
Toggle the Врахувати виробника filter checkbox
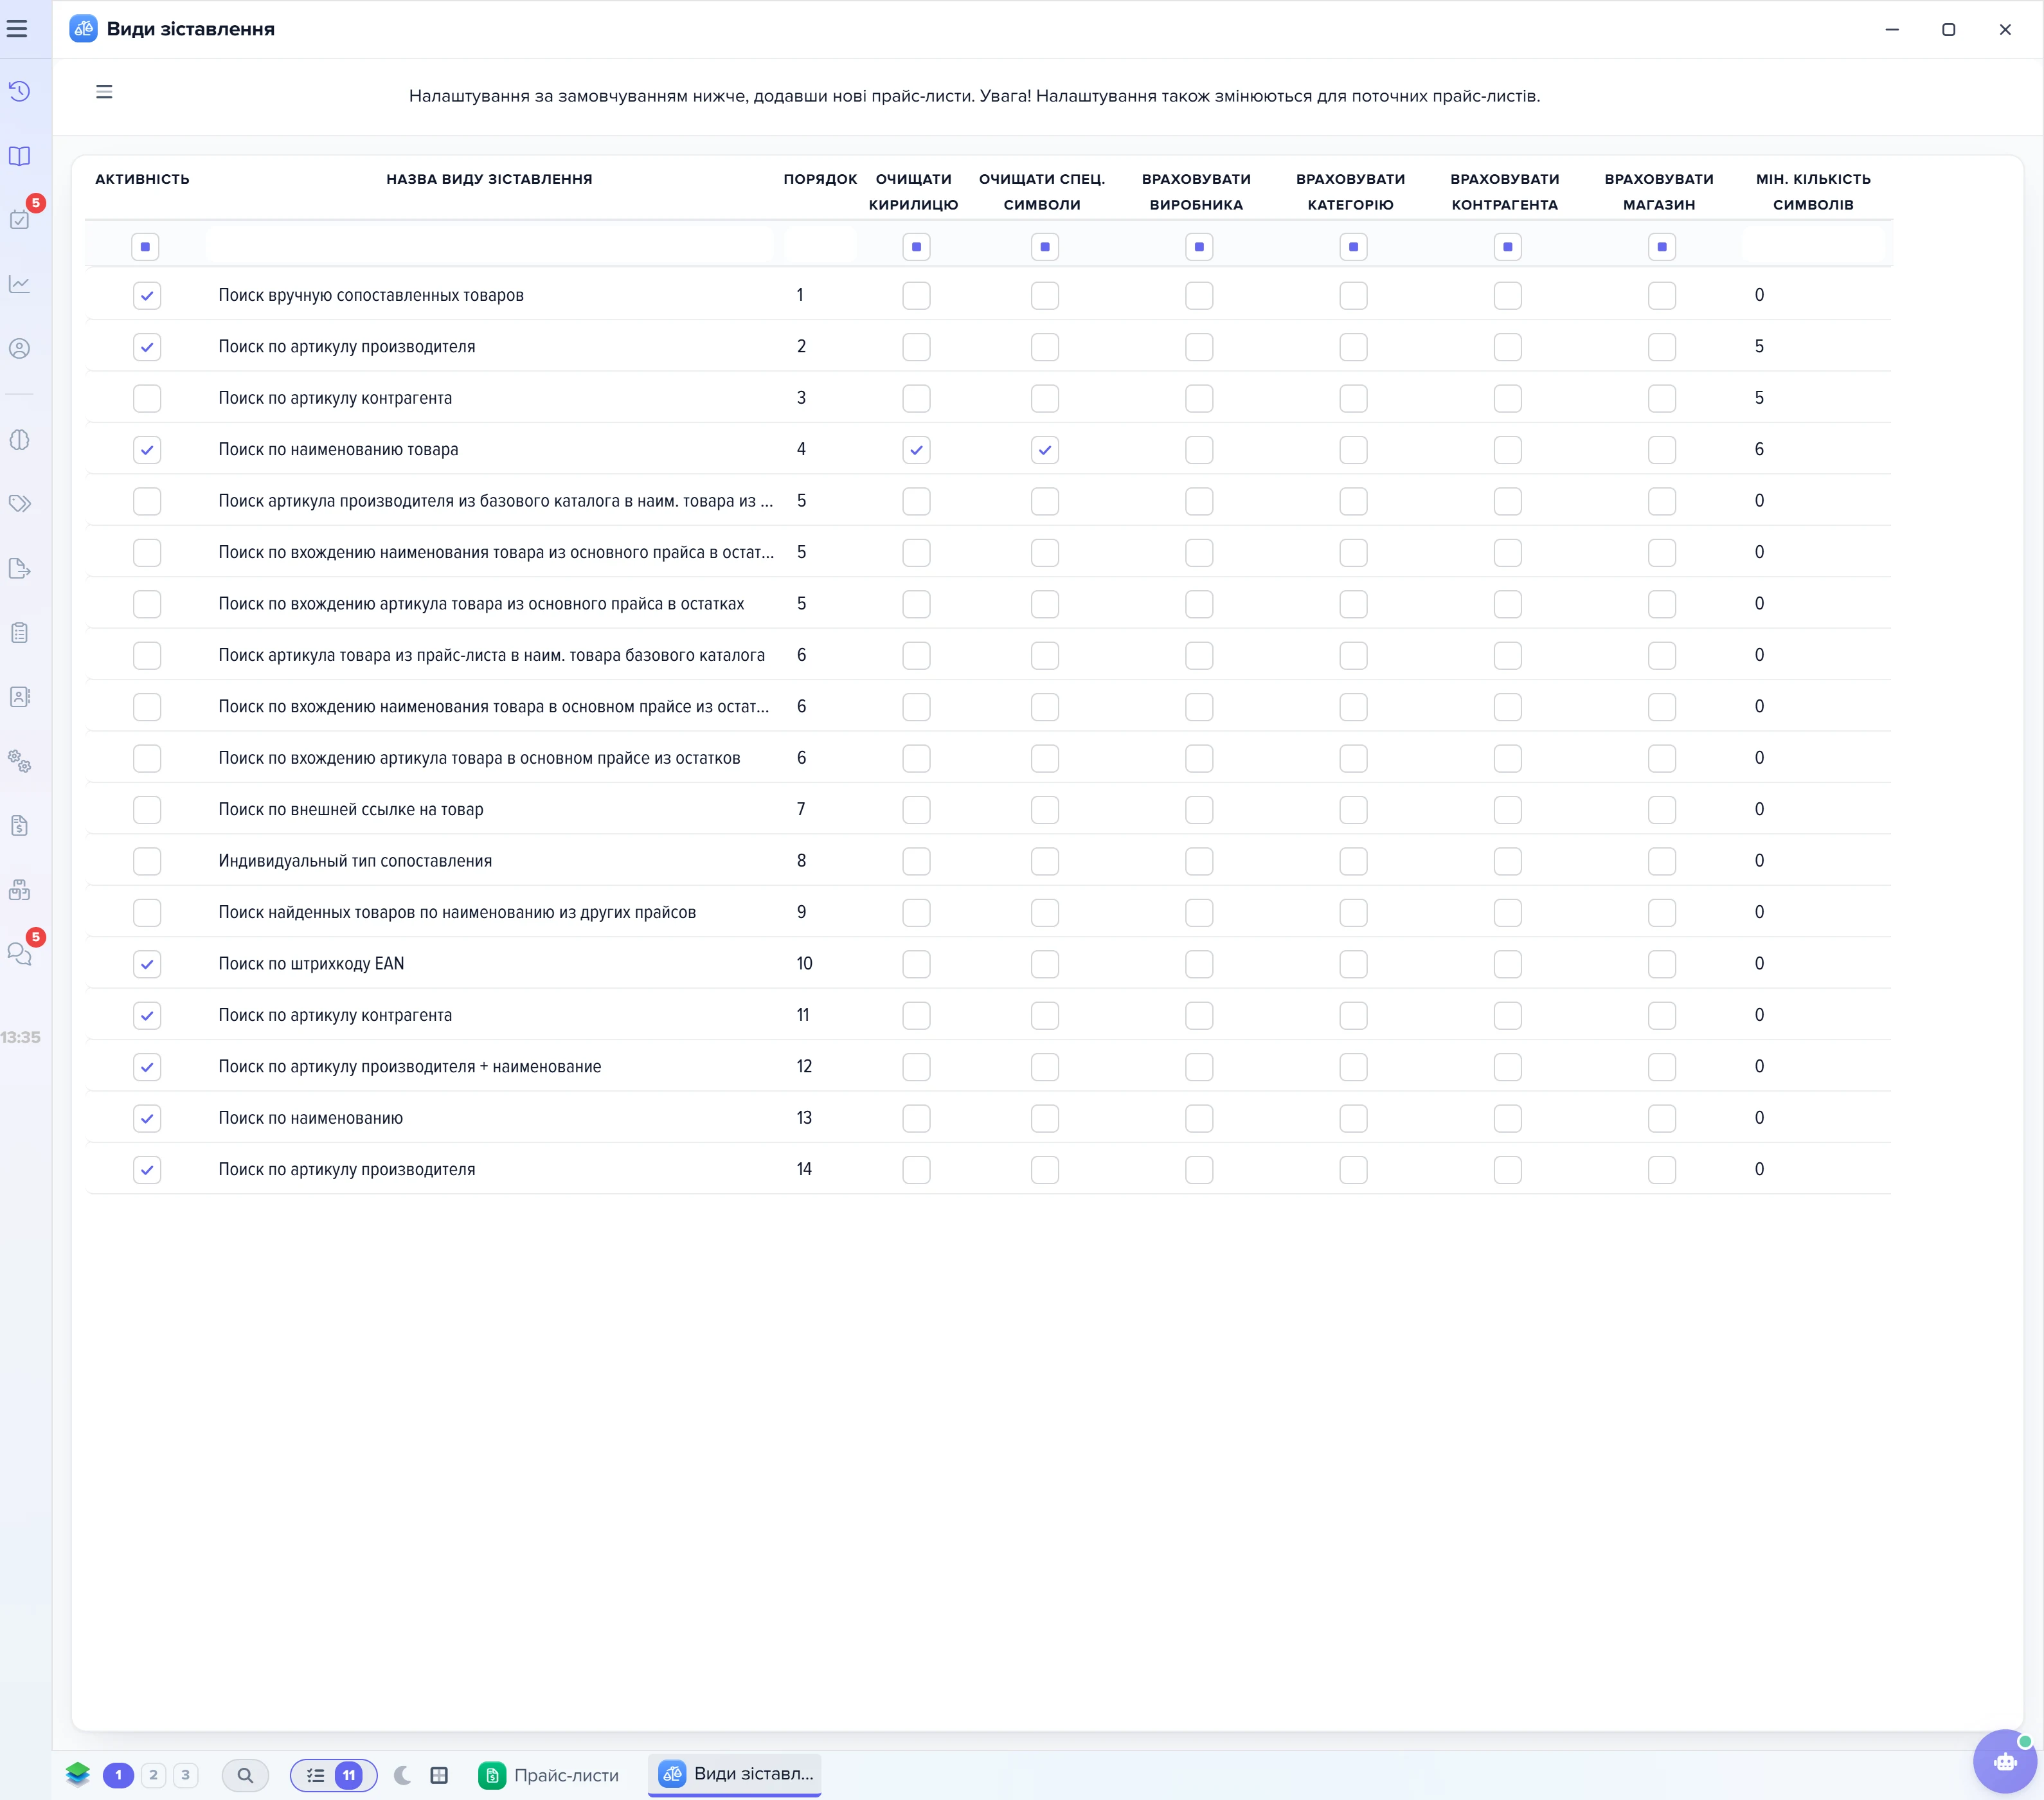(x=1199, y=246)
